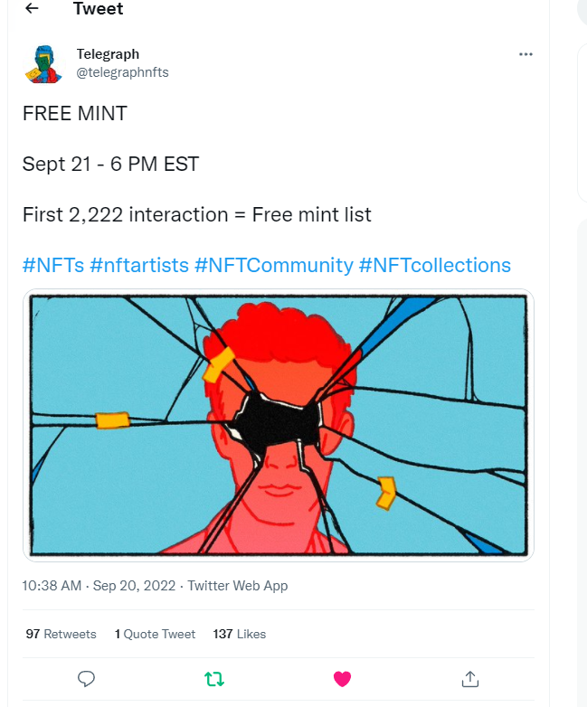Open the three-dot more options menu
The width and height of the screenshot is (587, 707).
[525, 54]
